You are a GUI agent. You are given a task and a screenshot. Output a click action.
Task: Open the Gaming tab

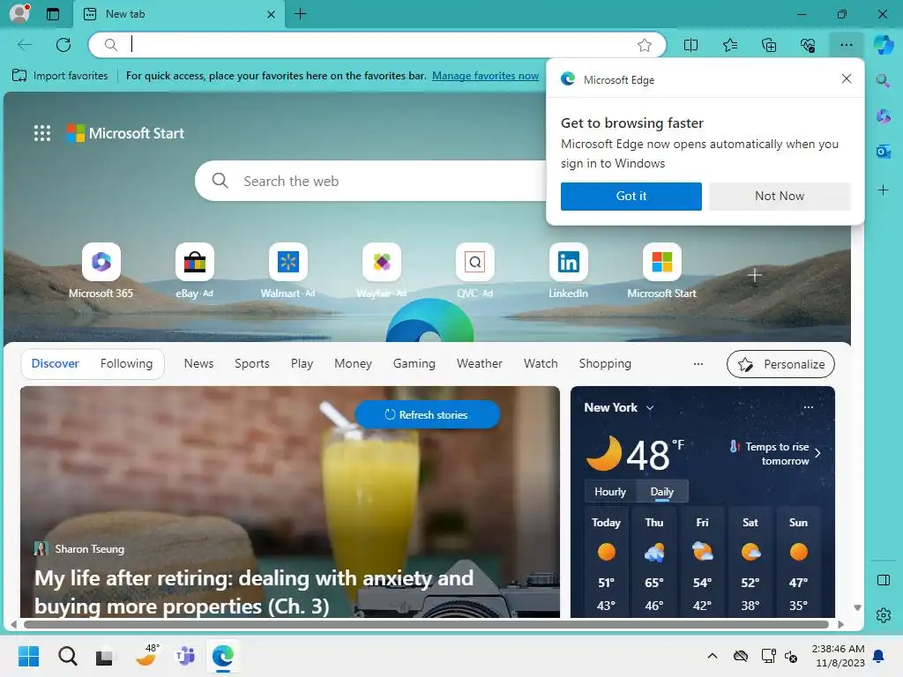pyautogui.click(x=414, y=364)
